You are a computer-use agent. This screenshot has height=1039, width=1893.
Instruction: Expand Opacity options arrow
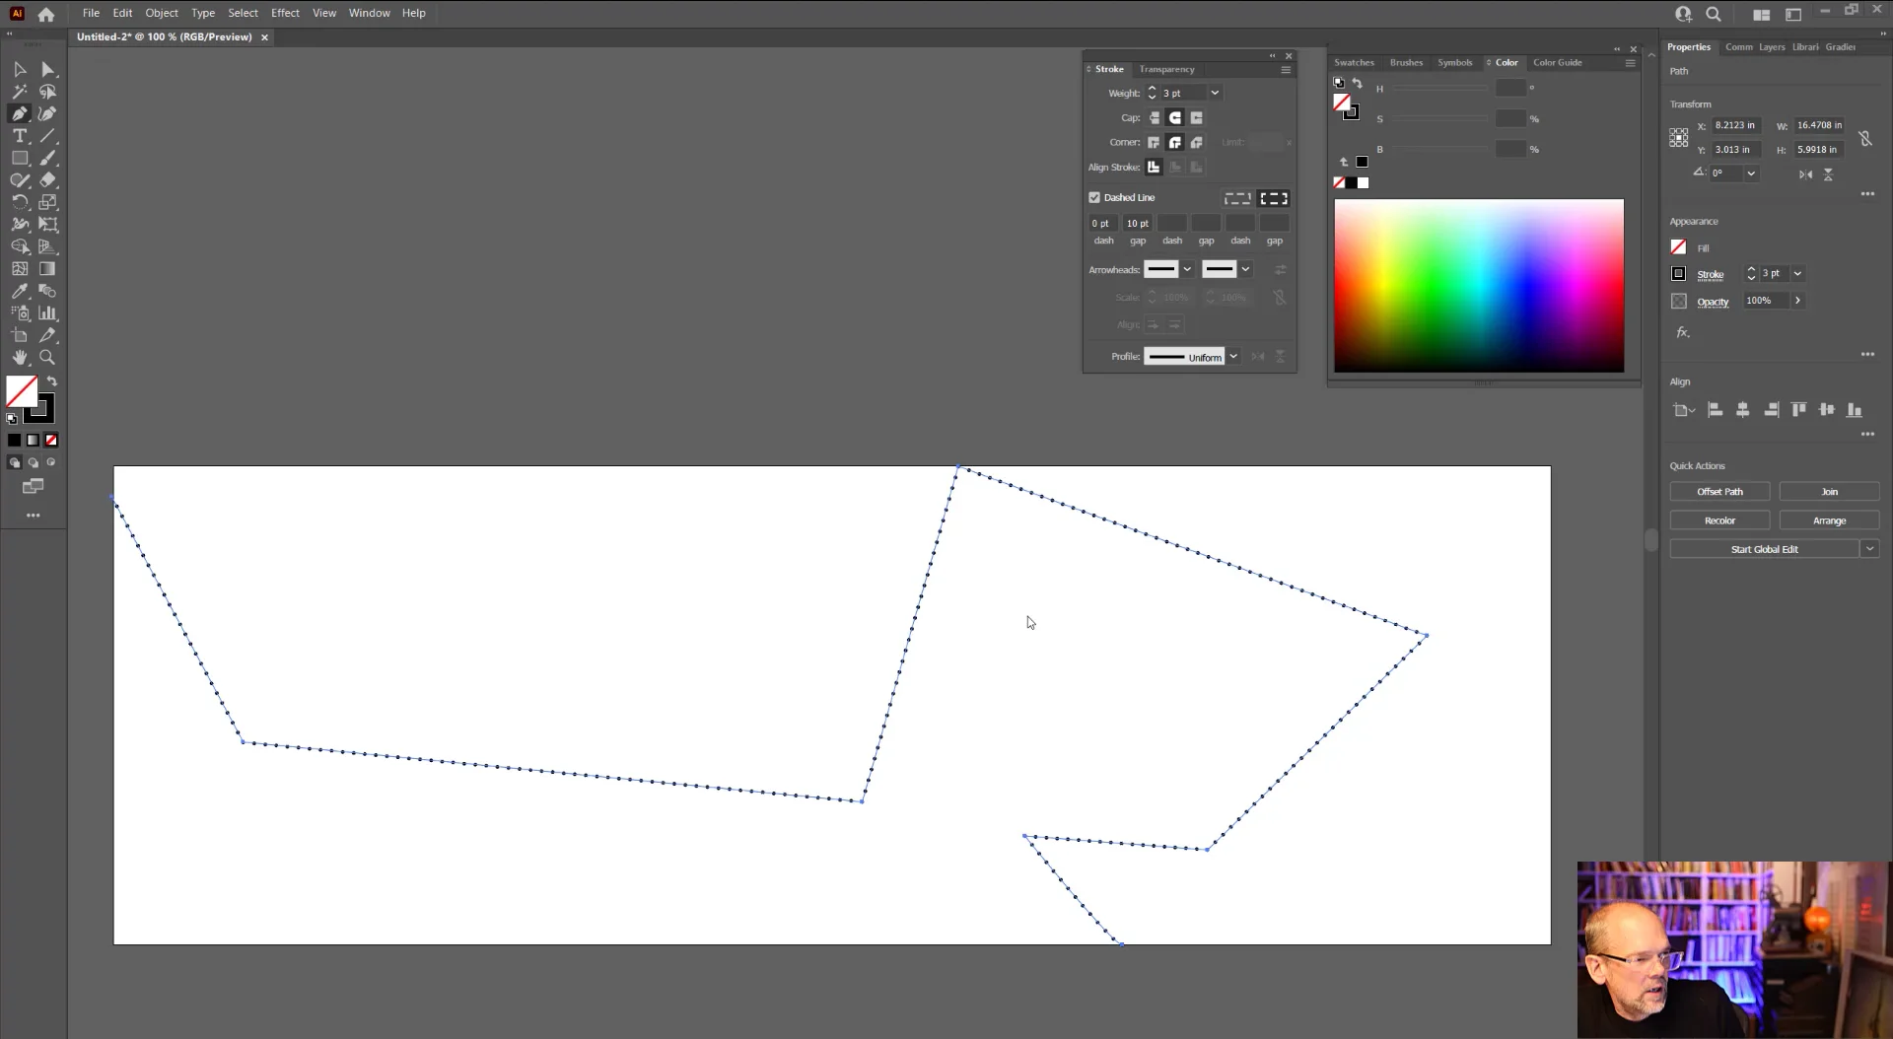coord(1797,301)
